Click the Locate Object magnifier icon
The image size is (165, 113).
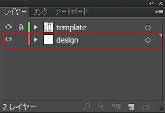86,107
